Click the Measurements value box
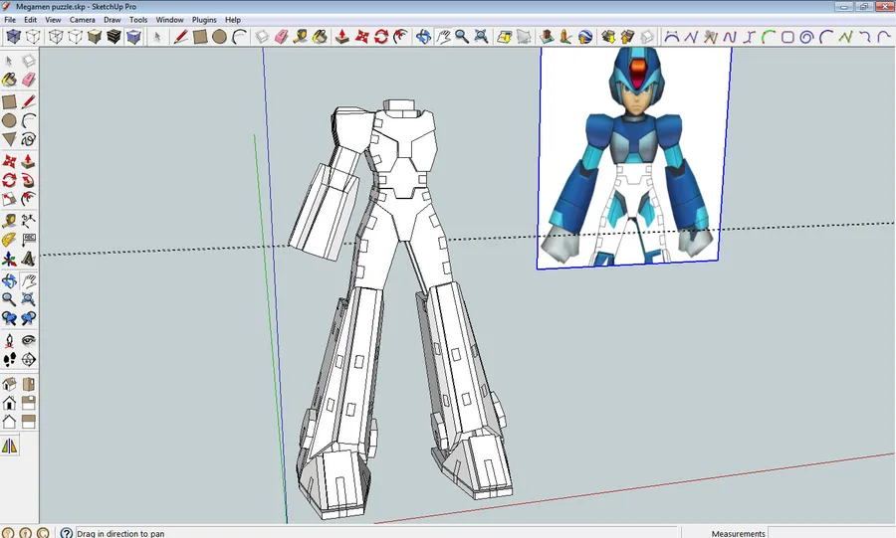This screenshot has height=538, width=896. (831, 533)
